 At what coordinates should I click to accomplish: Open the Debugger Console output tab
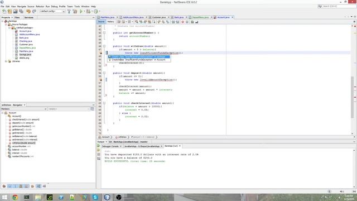click(110, 146)
